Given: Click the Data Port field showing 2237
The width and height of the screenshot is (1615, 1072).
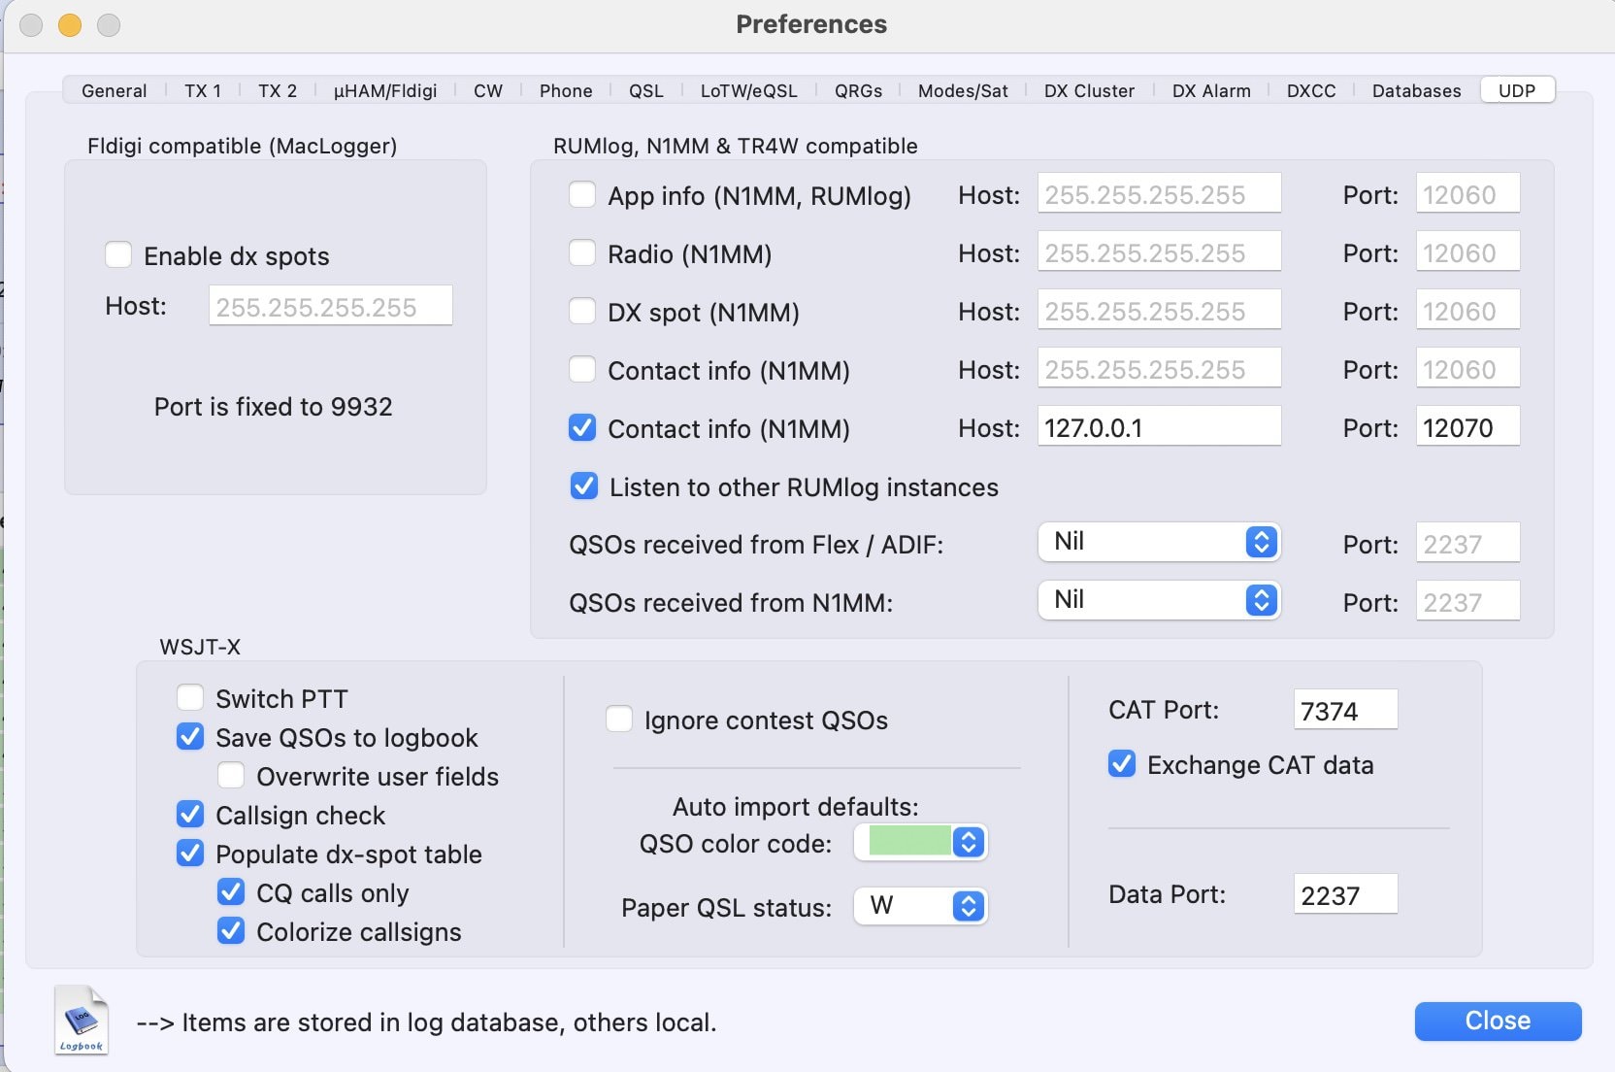Looking at the screenshot, I should coord(1345,894).
